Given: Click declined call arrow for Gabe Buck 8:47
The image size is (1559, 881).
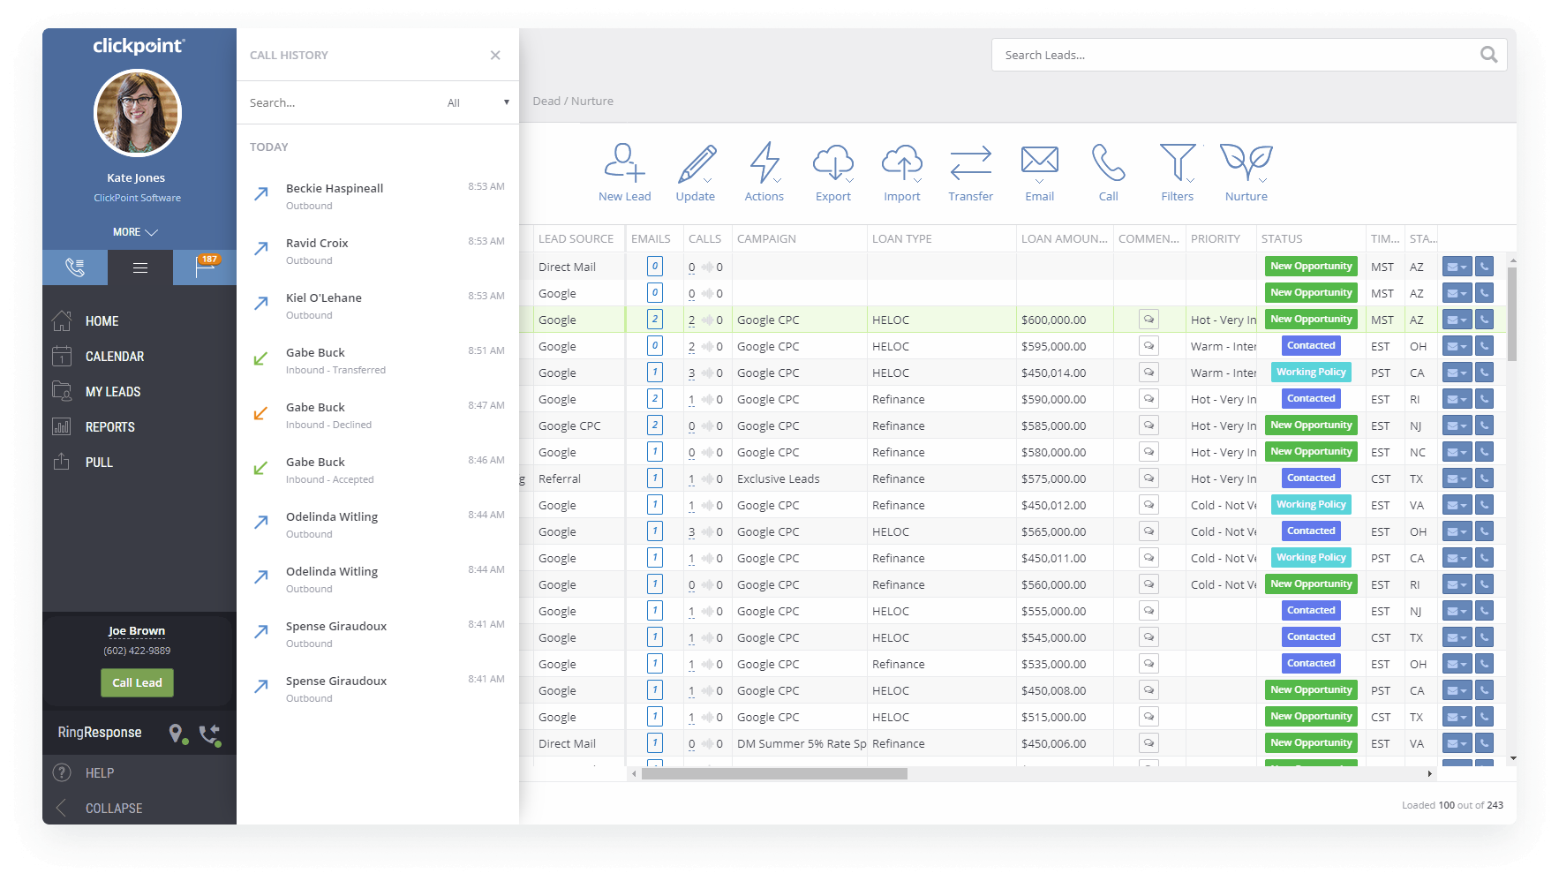Looking at the screenshot, I should click(260, 412).
